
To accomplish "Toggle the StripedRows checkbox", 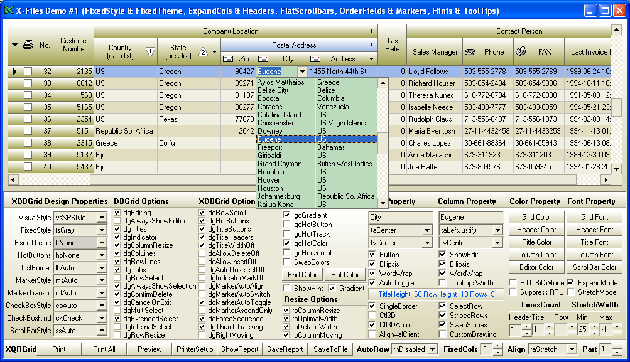I will coord(443,316).
